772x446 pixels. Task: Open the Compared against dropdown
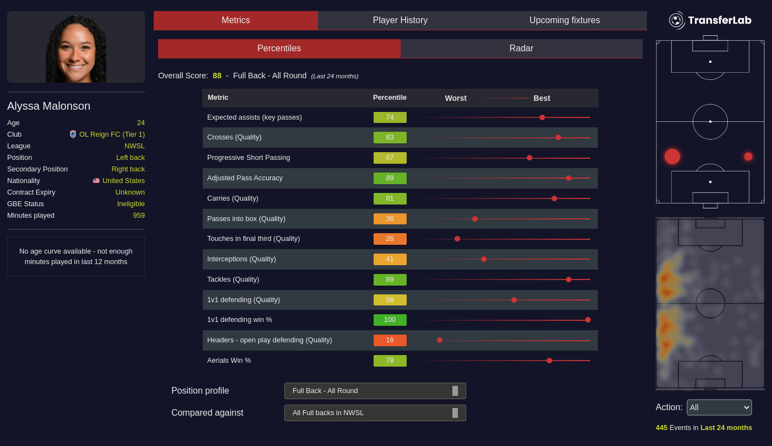pos(375,413)
